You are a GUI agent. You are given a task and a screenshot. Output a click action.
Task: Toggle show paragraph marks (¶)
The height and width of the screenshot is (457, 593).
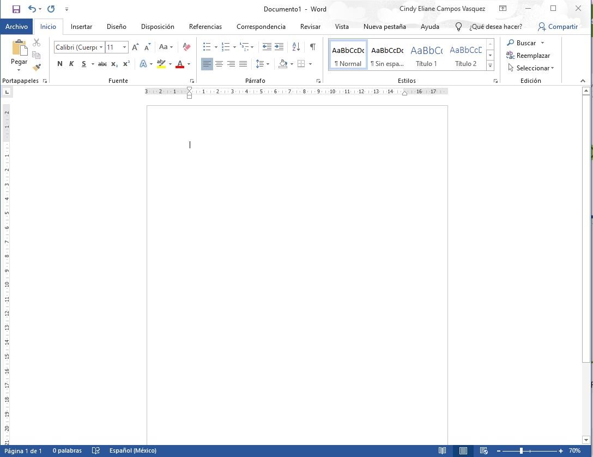313,47
